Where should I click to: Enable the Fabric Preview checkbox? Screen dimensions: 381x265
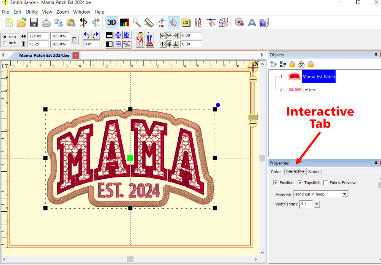tap(325, 183)
